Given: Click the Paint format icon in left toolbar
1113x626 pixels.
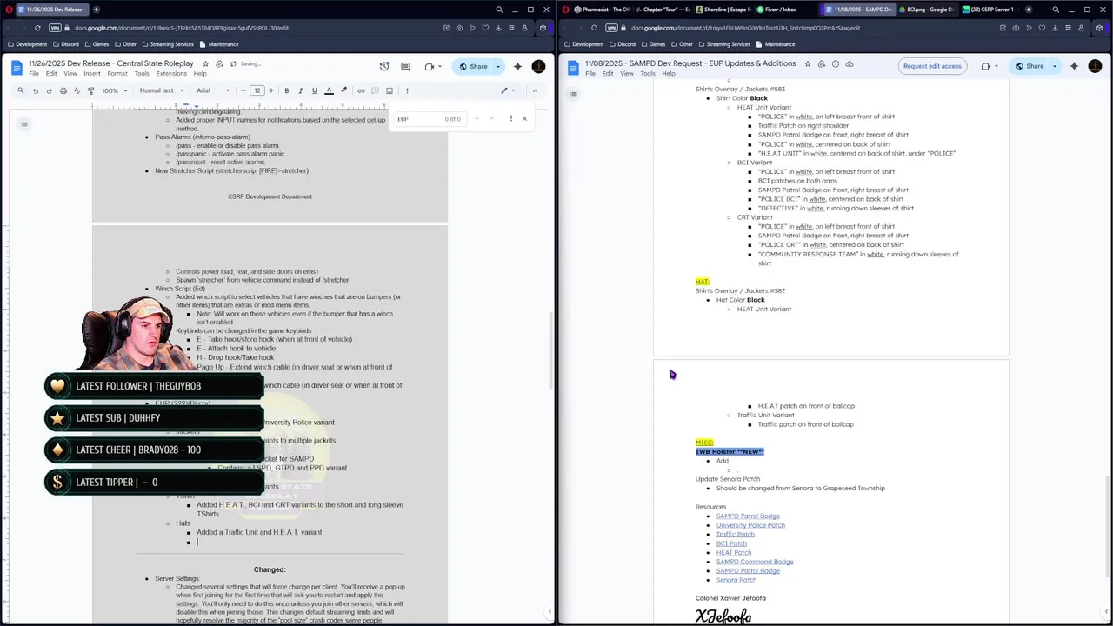Looking at the screenshot, I should [91, 90].
